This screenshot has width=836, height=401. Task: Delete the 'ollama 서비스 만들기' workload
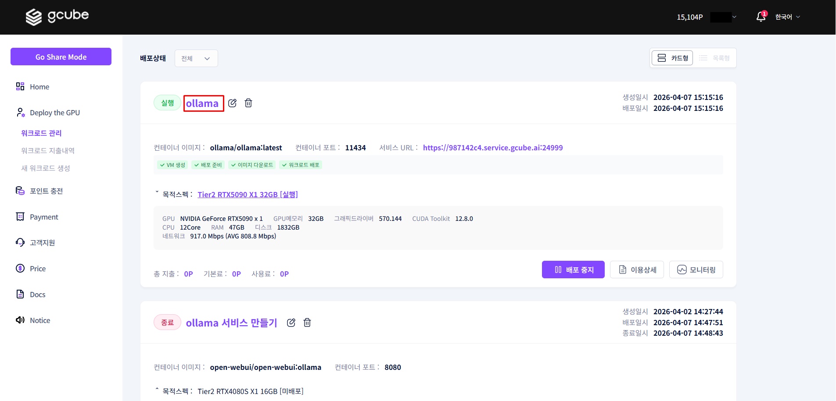[x=307, y=323]
